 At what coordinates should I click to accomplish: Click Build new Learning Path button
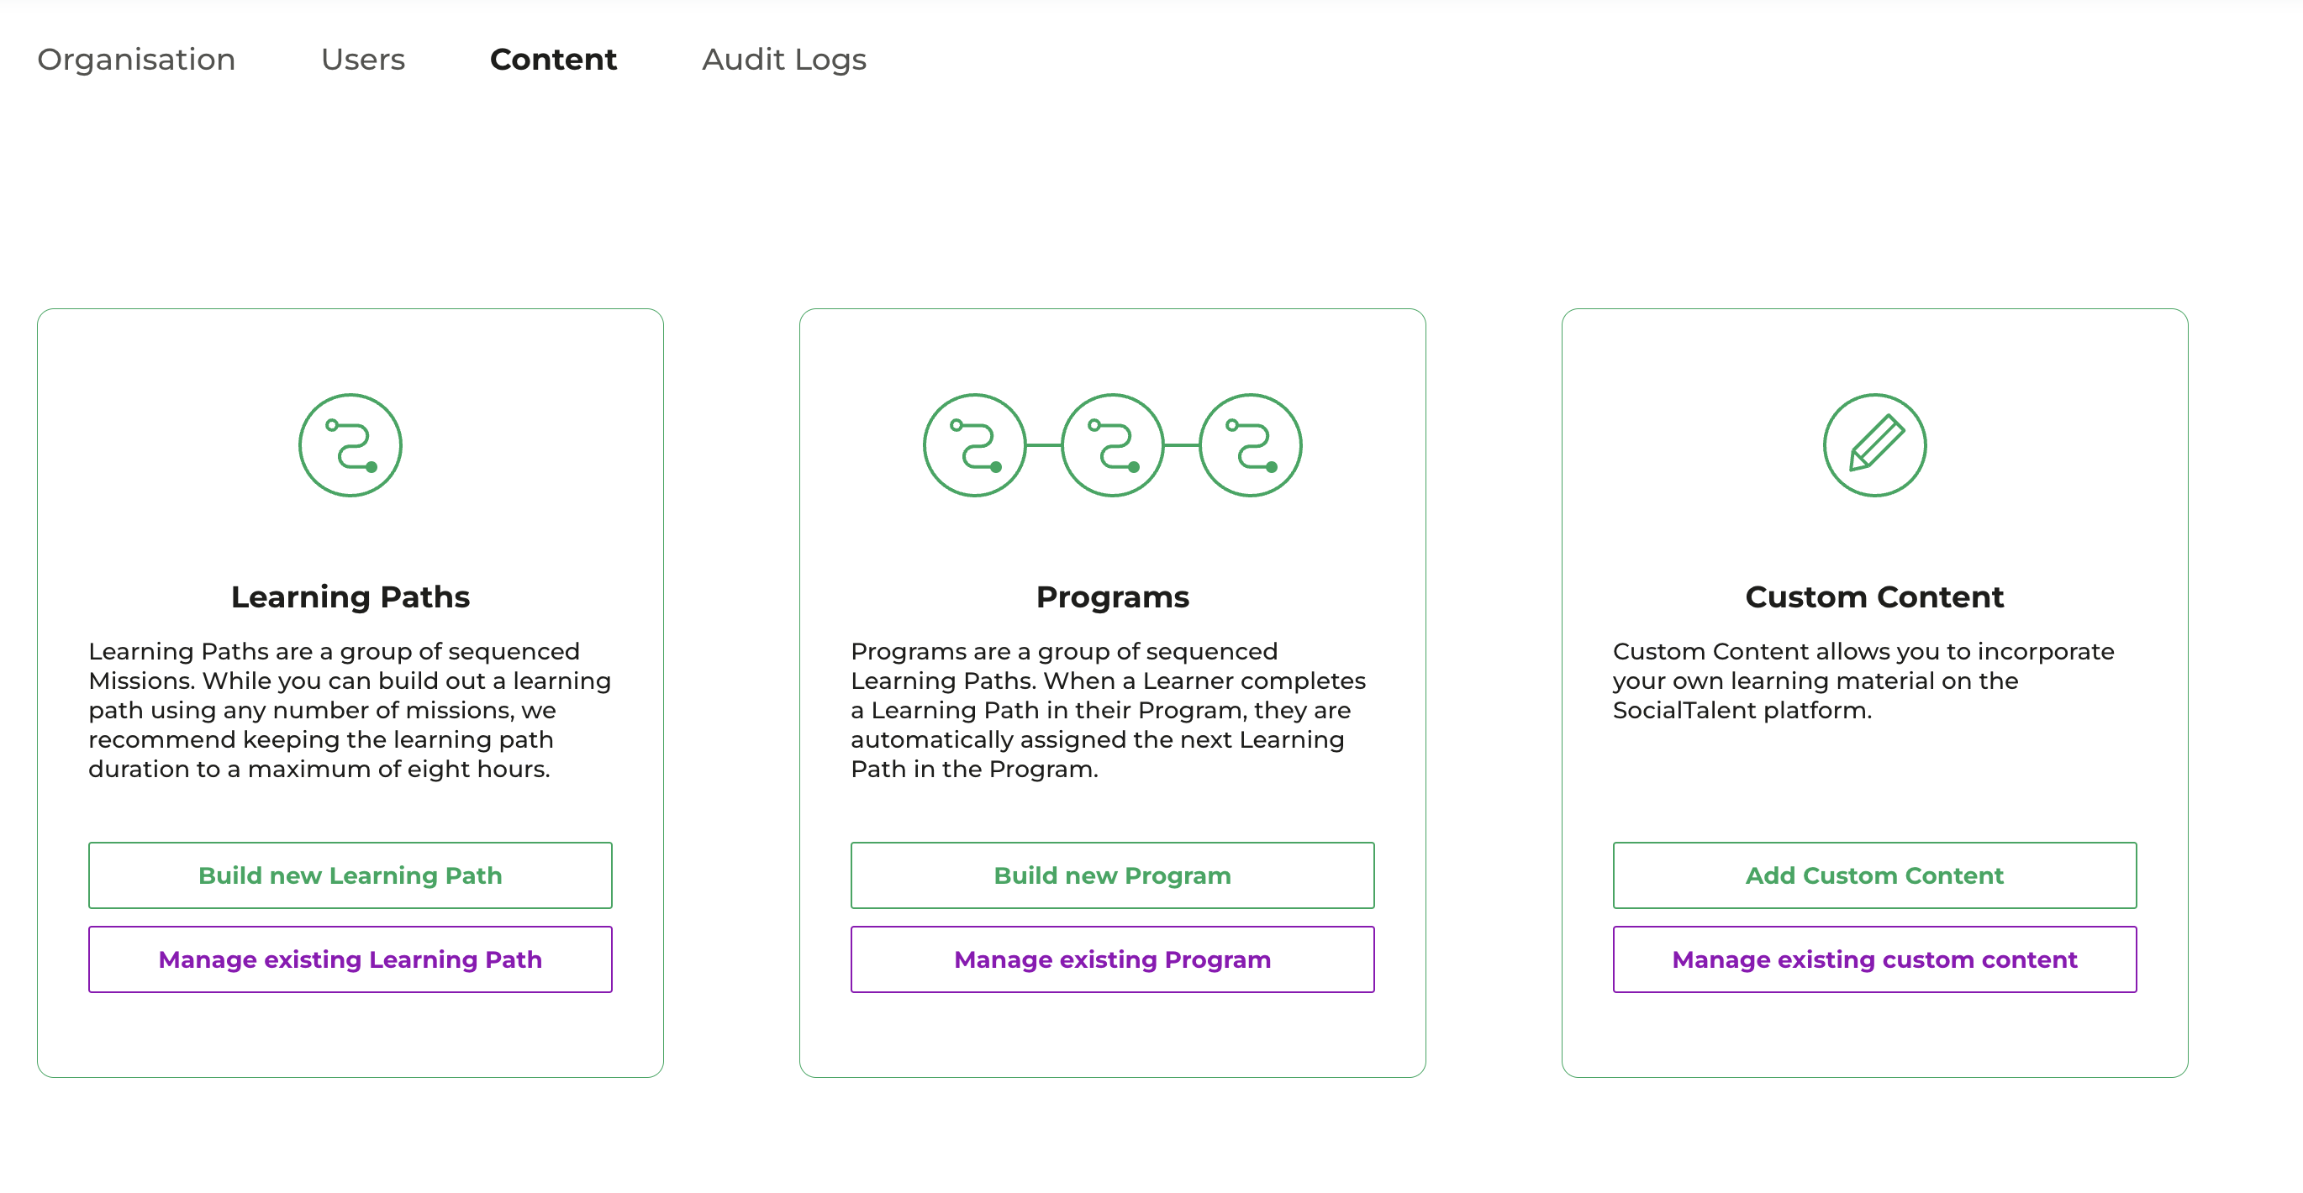pyautogui.click(x=350, y=875)
